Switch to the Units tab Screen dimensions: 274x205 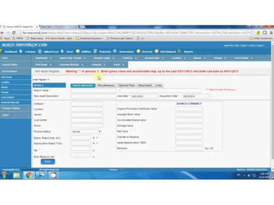[158, 85]
